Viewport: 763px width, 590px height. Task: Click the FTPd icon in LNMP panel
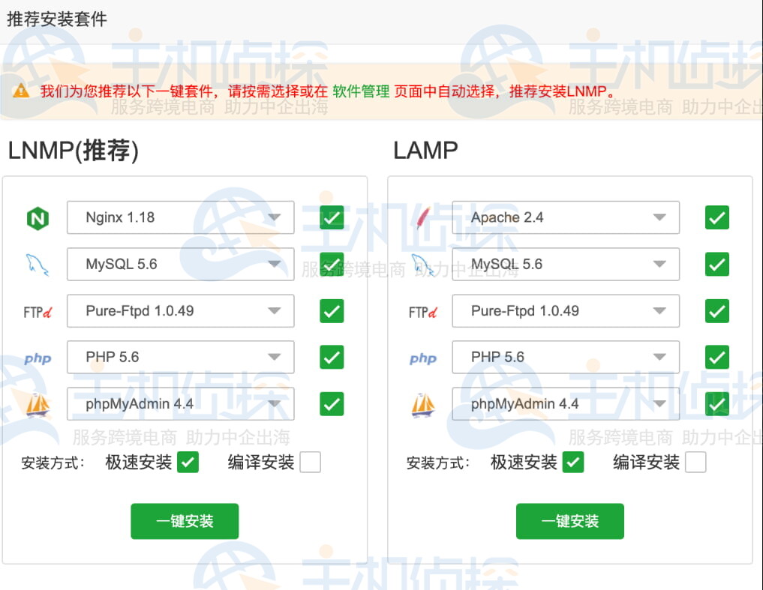pyautogui.click(x=38, y=312)
